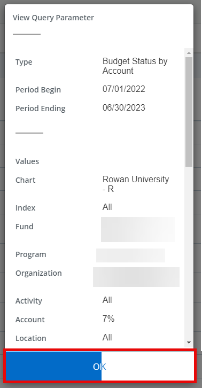Click the redacted Program value box

point(130,255)
